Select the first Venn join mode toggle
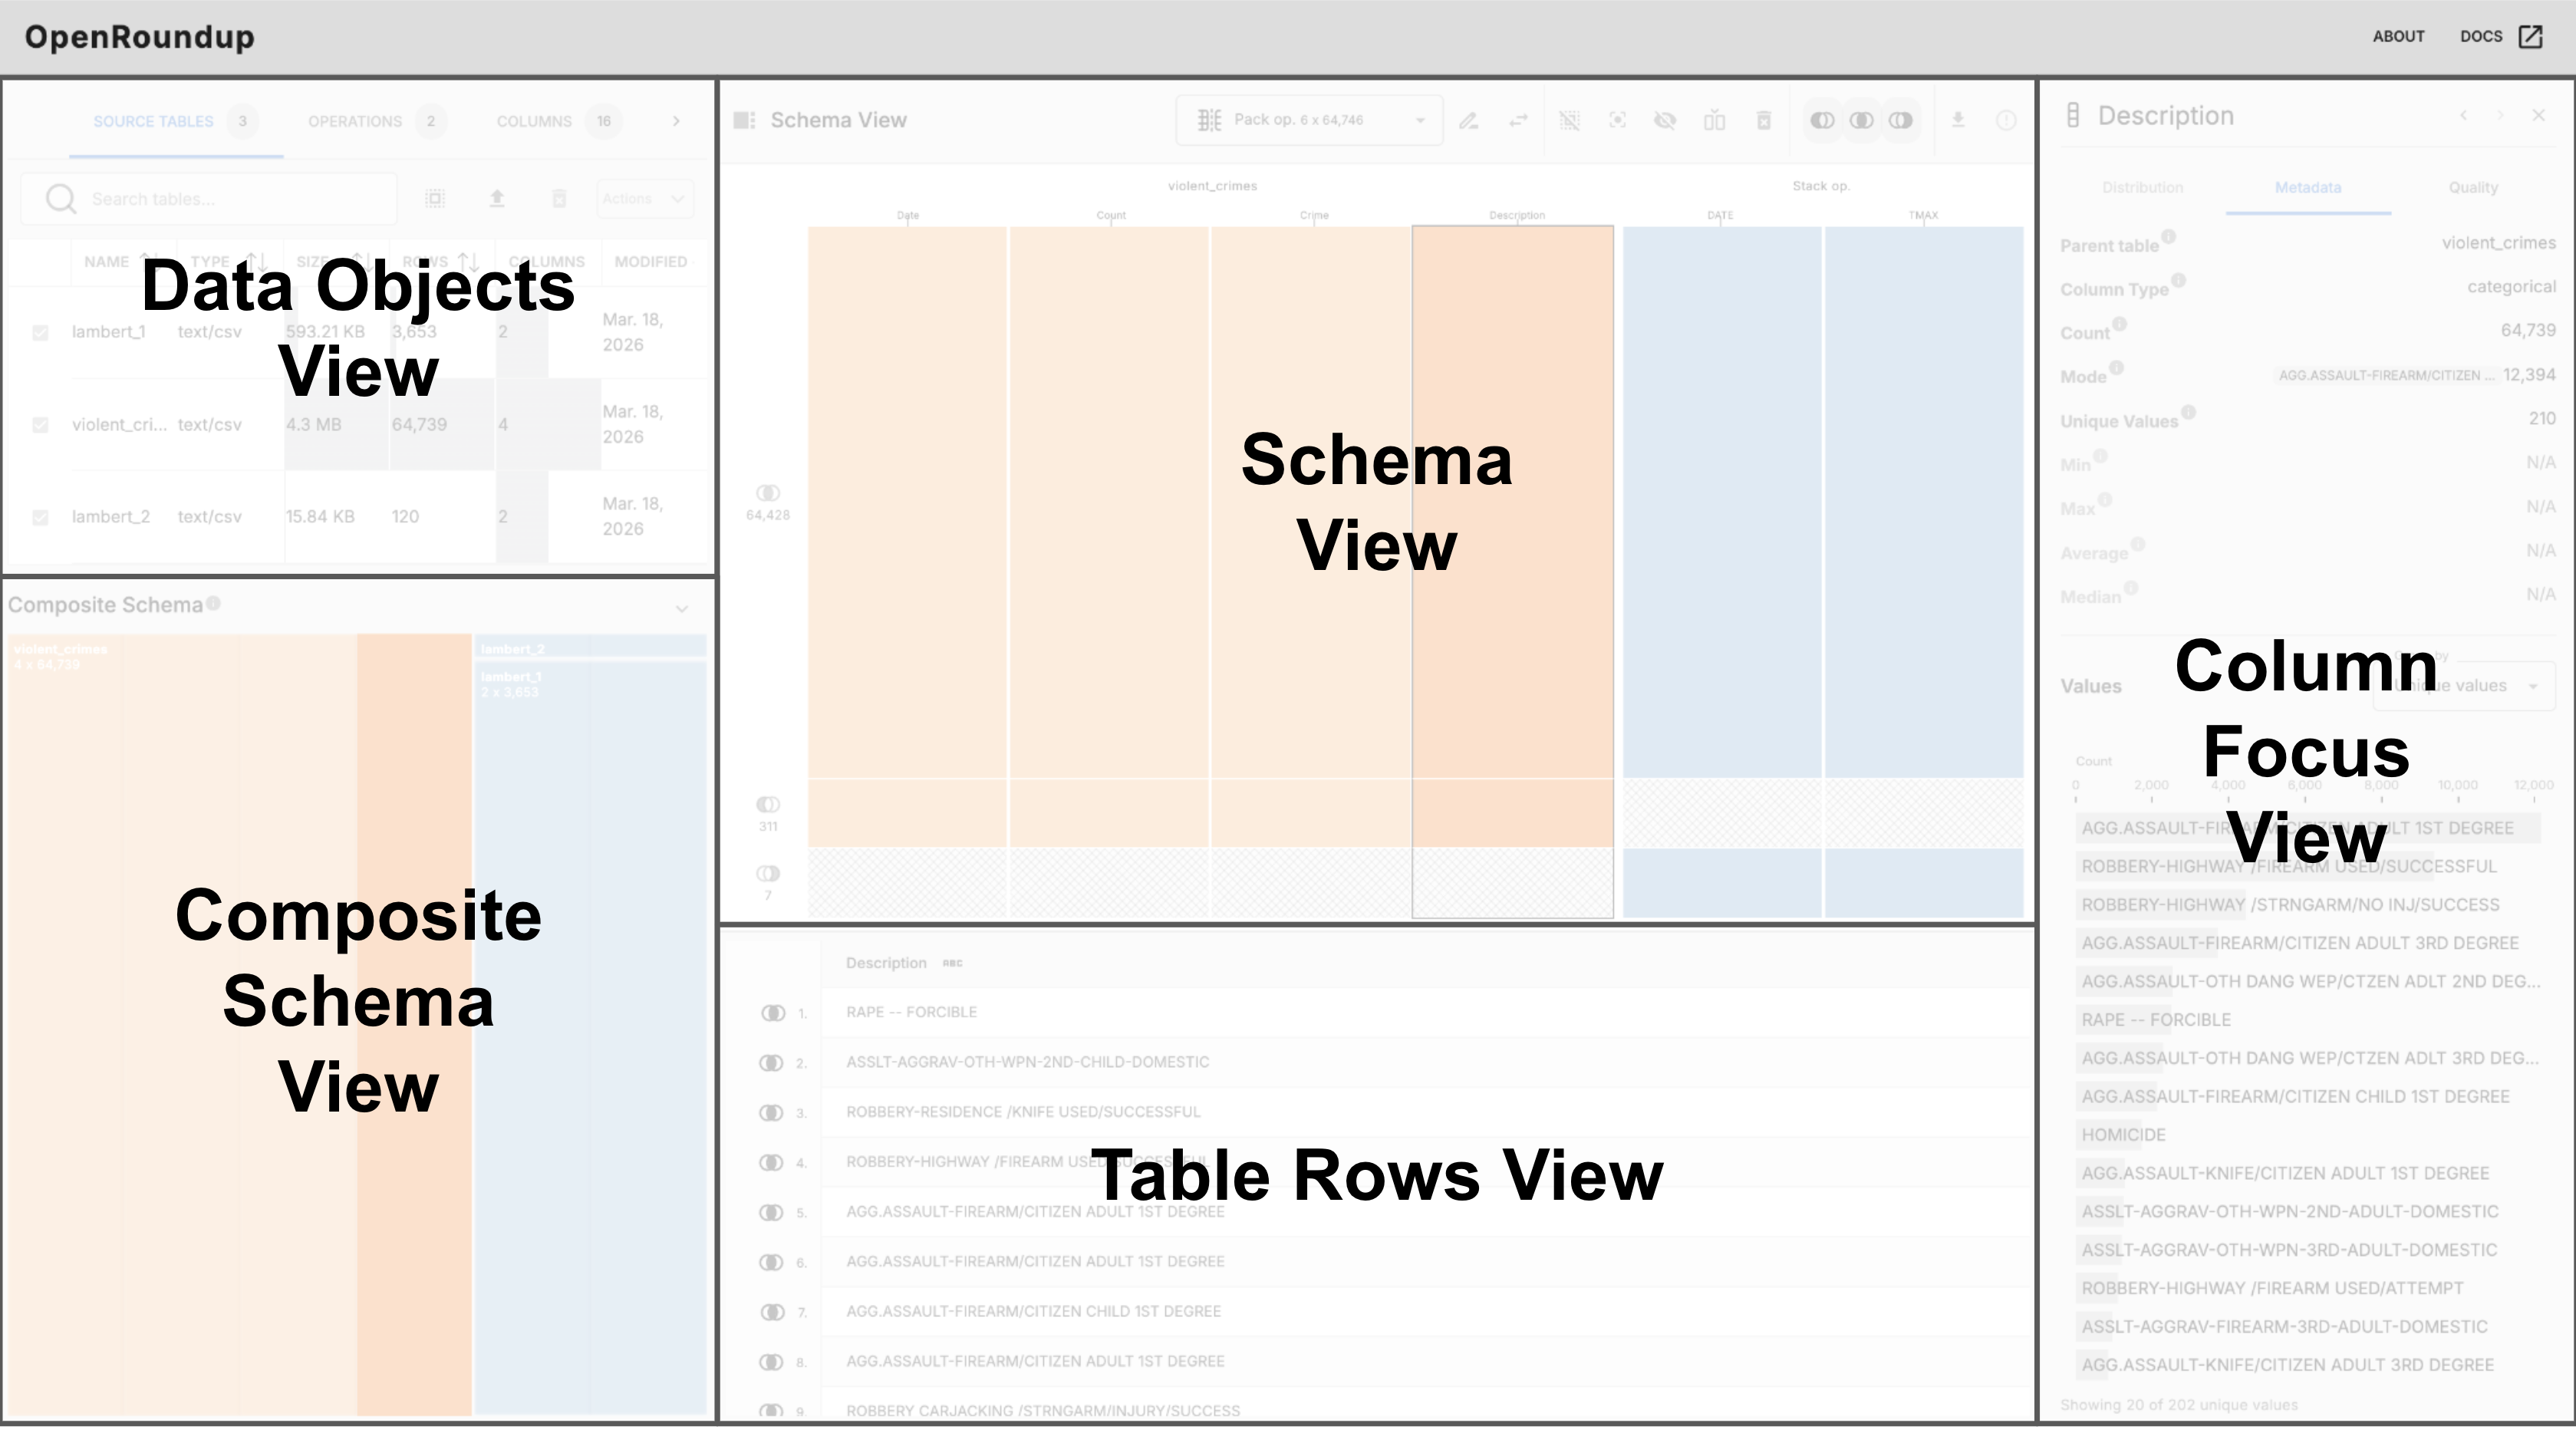The height and width of the screenshot is (1433, 2576). tap(1822, 121)
